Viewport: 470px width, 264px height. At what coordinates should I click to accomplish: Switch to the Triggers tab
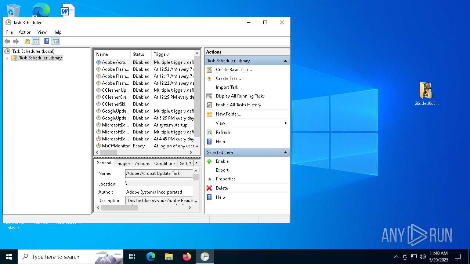coord(123,164)
